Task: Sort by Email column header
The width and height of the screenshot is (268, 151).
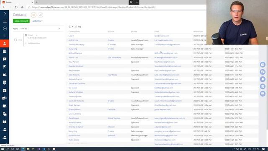Action: (157, 32)
